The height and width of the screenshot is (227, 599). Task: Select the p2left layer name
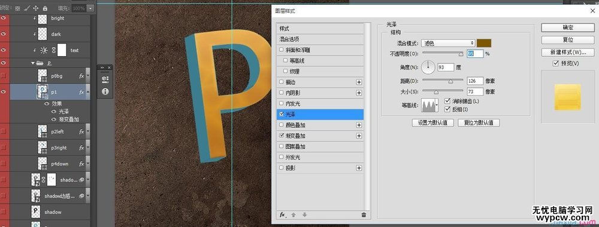(58, 132)
